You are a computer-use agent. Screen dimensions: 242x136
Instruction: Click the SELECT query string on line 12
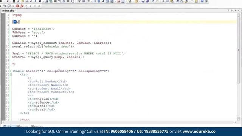pos(74,53)
